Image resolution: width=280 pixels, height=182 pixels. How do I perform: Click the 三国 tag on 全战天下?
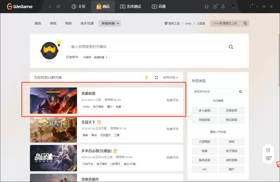tap(117, 135)
